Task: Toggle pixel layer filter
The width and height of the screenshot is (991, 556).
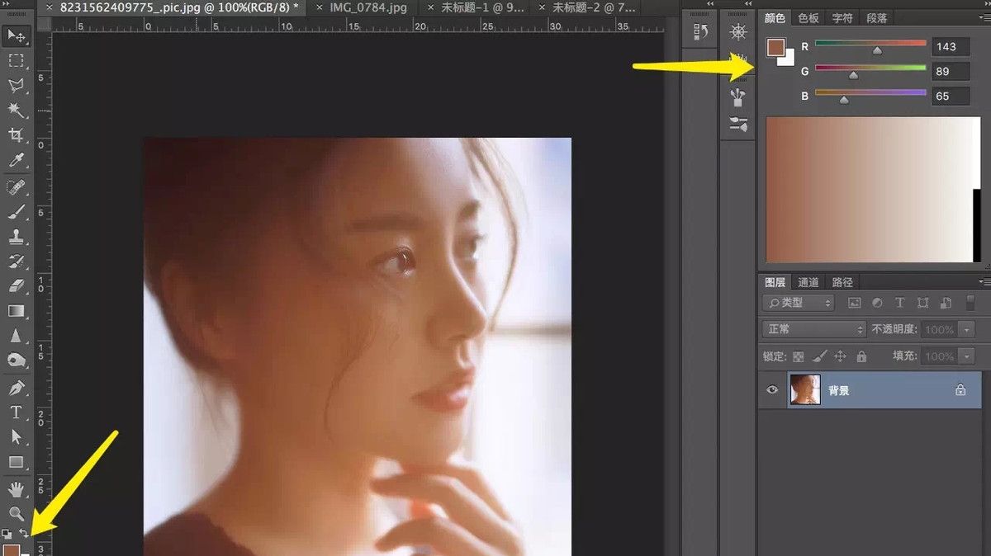Action: [855, 303]
